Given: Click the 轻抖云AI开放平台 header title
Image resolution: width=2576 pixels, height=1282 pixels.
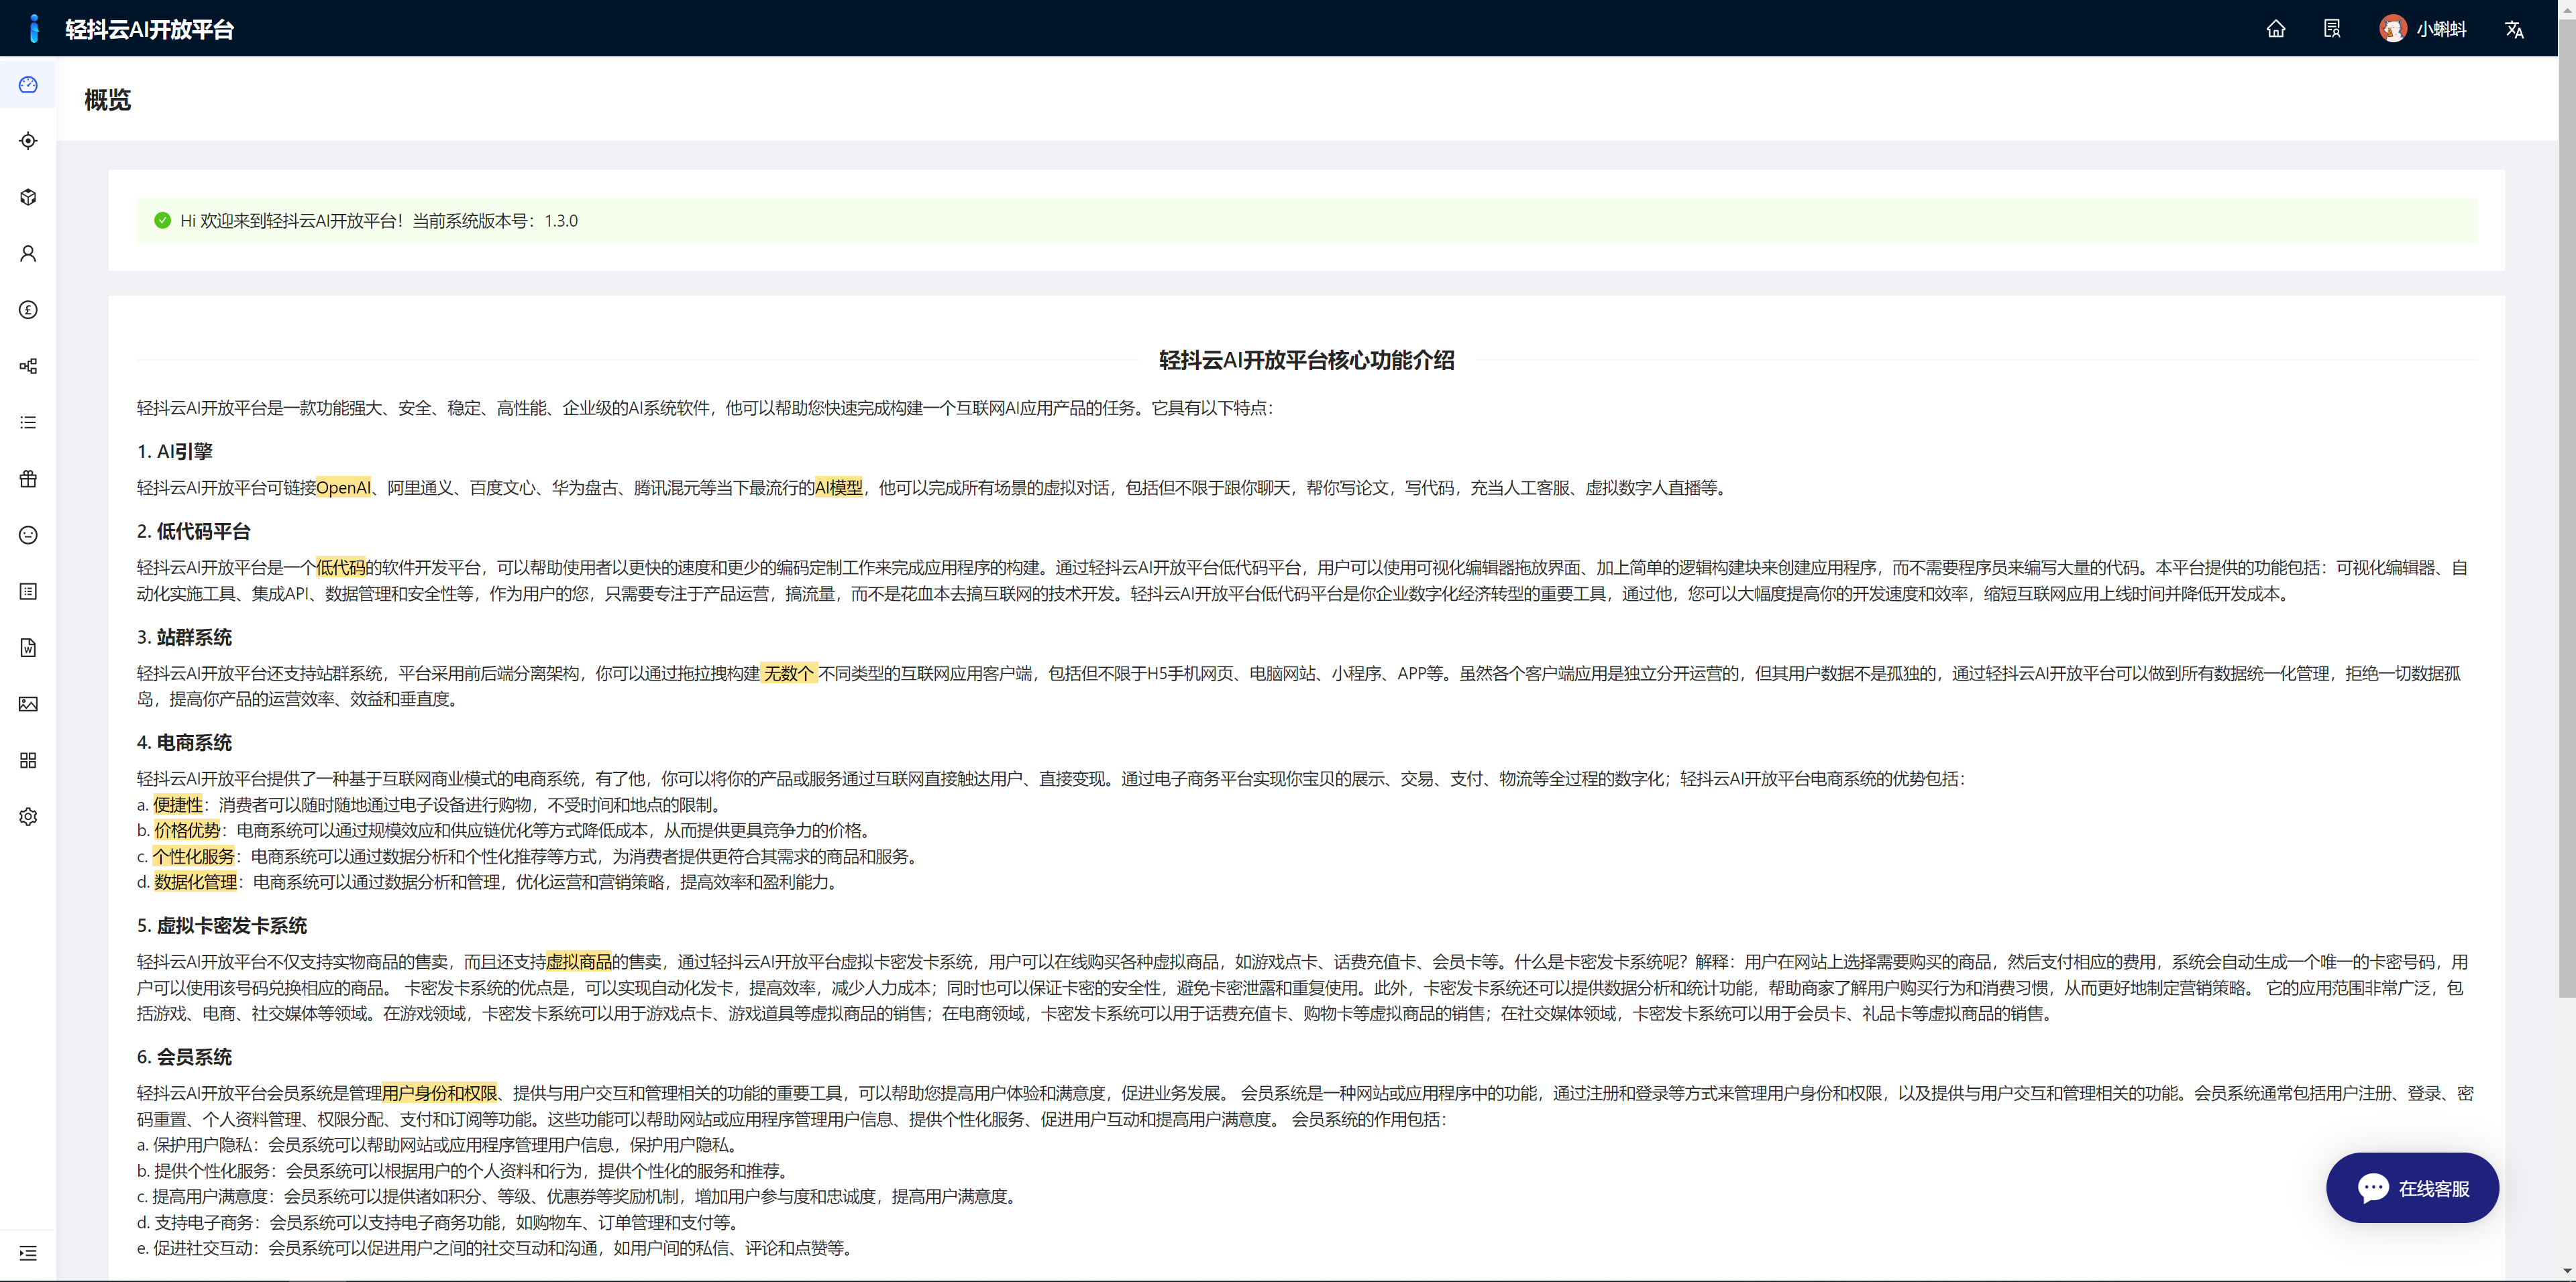Looking at the screenshot, I should (x=149, y=29).
